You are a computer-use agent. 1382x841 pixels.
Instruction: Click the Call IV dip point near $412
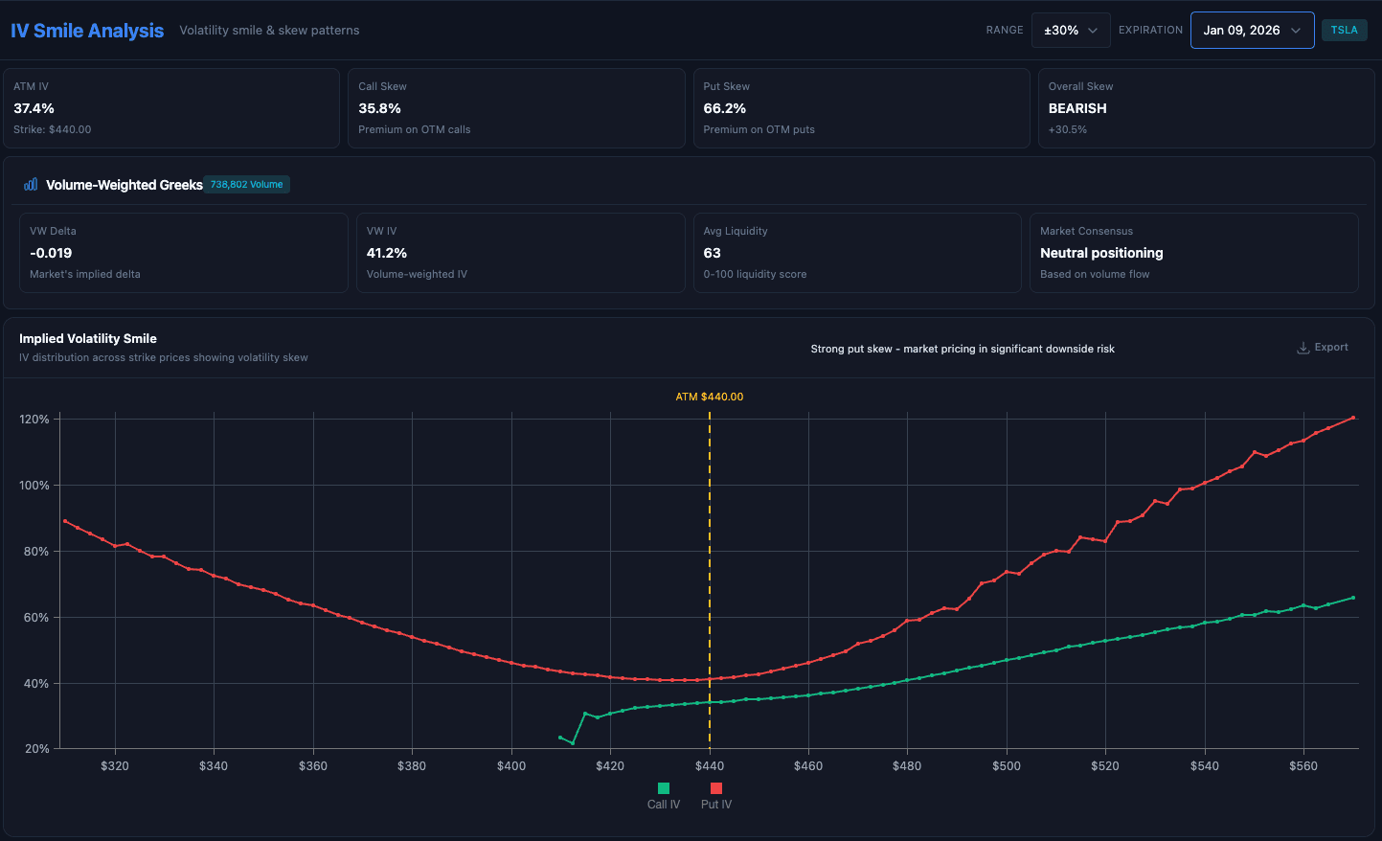point(573,743)
